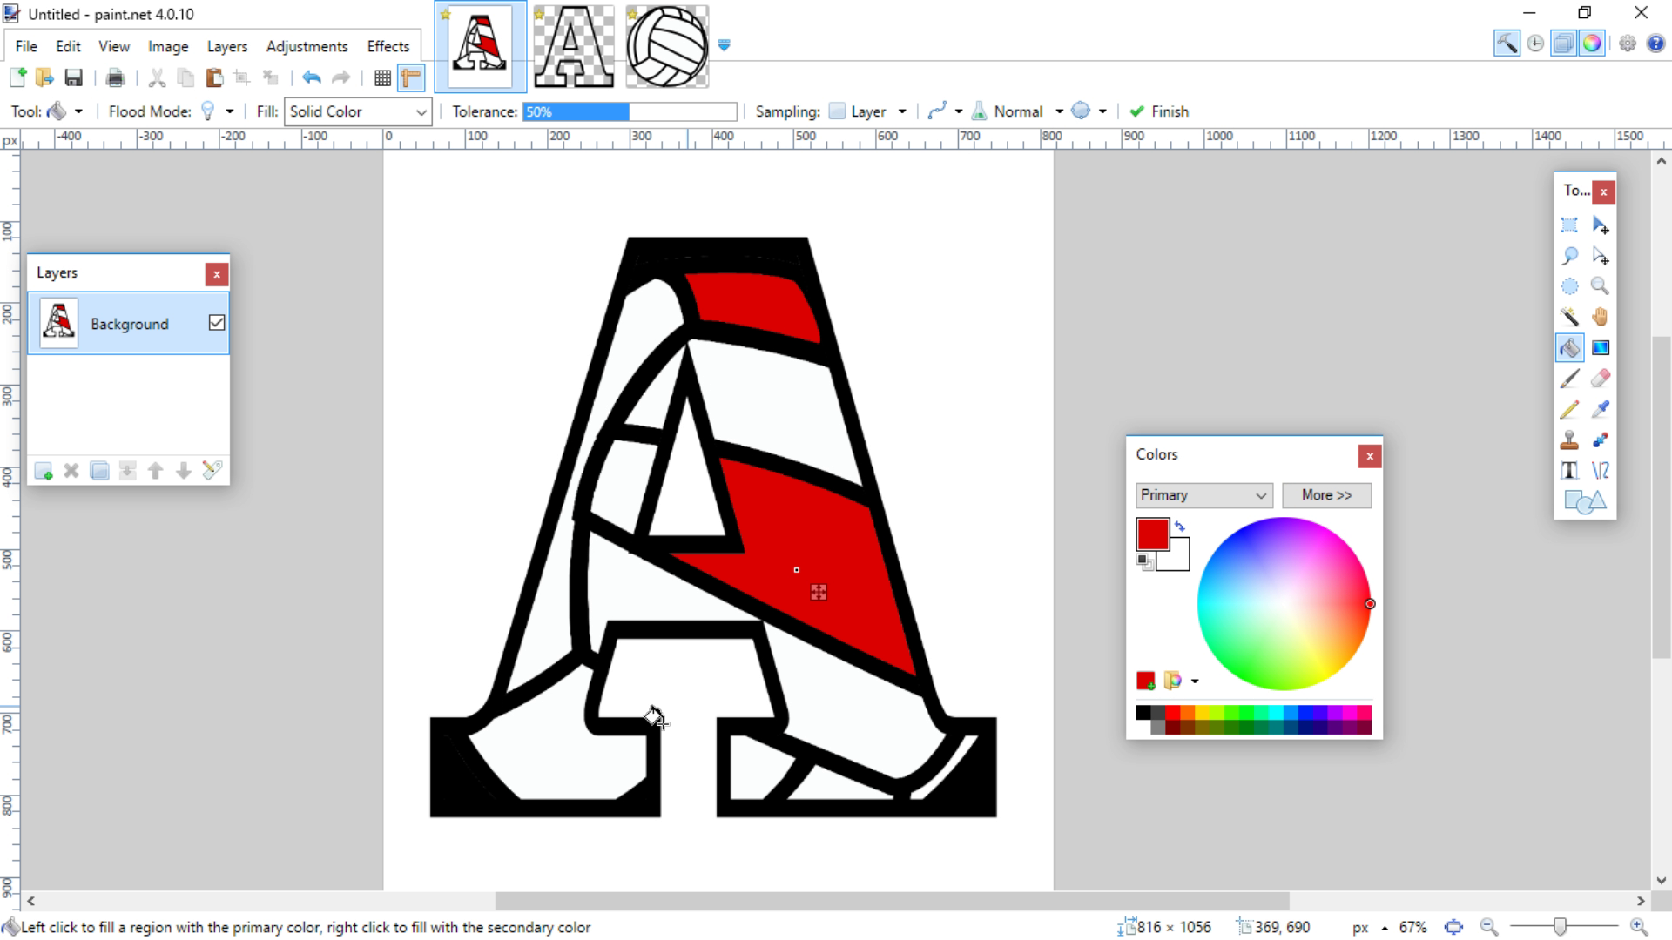Open the Tool chooser dropdown

pyautogui.click(x=66, y=111)
